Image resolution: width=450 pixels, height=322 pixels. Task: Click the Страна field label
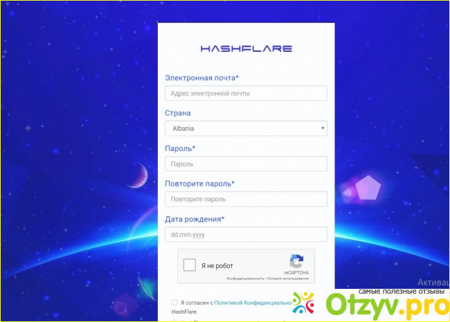click(x=178, y=113)
